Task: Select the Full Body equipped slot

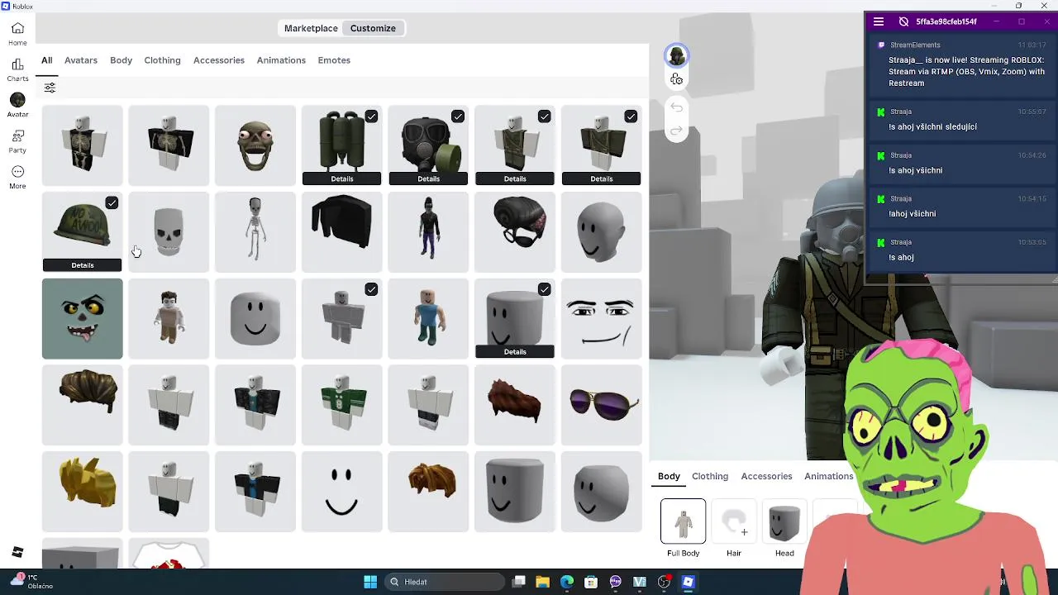Action: tap(683, 522)
